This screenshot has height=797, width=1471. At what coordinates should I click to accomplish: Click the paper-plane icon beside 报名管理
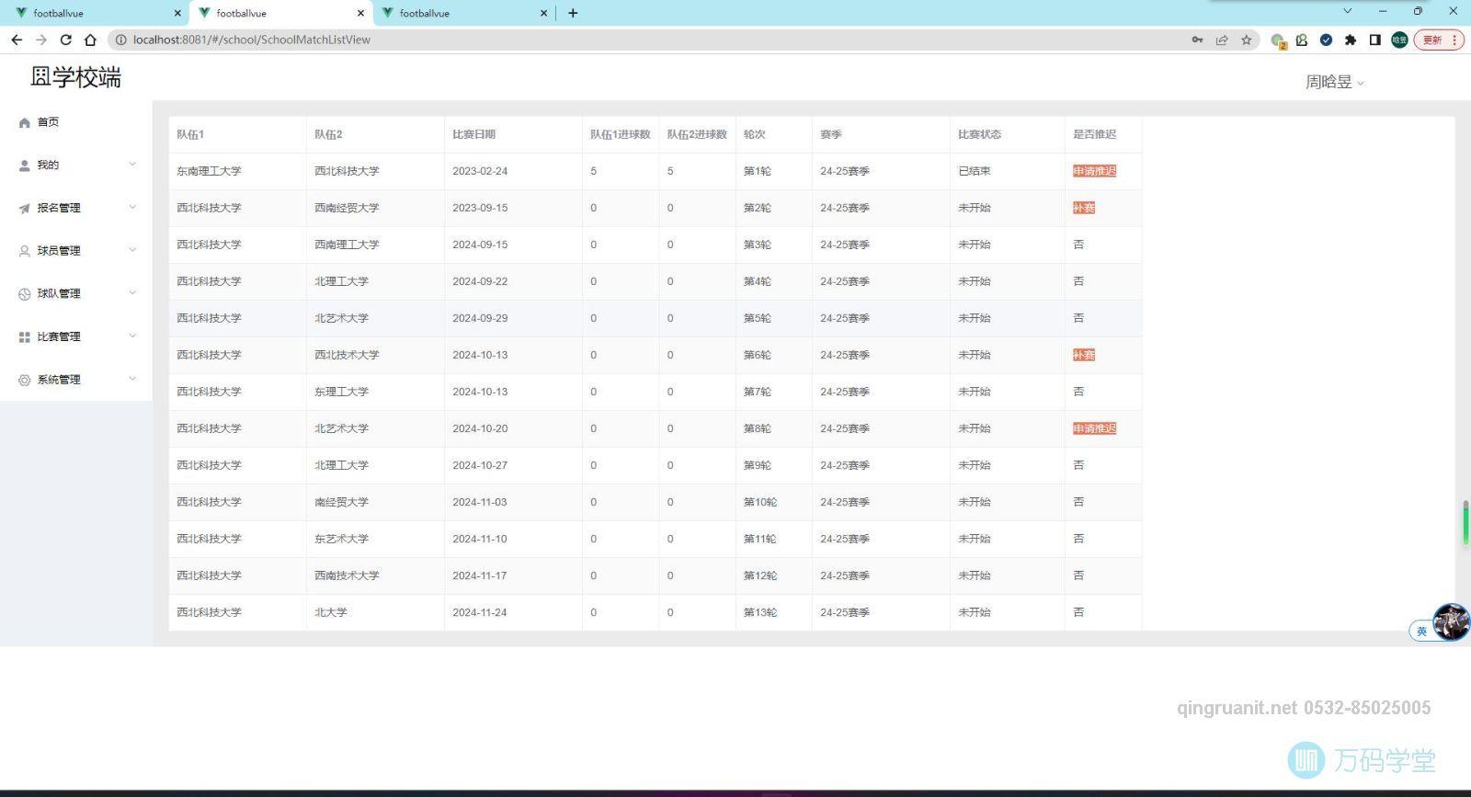(x=25, y=208)
